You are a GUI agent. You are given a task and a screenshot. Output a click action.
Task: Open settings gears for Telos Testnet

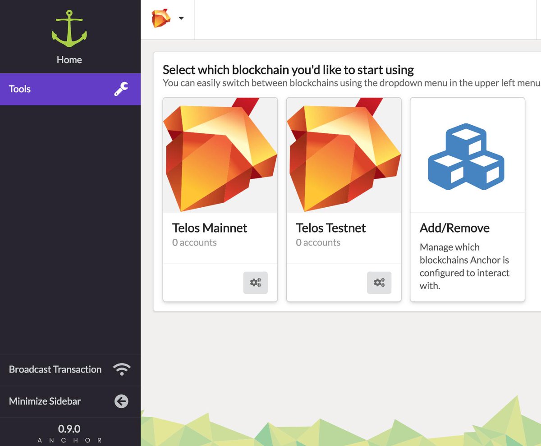pyautogui.click(x=379, y=283)
